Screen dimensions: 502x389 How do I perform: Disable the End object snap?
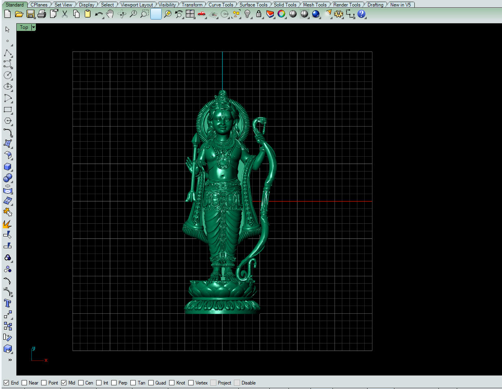click(x=7, y=383)
